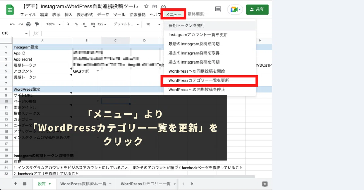Open the 拡張機能 menu
Image resolution: width=364 pixels, height=190 pixels.
(137, 15)
